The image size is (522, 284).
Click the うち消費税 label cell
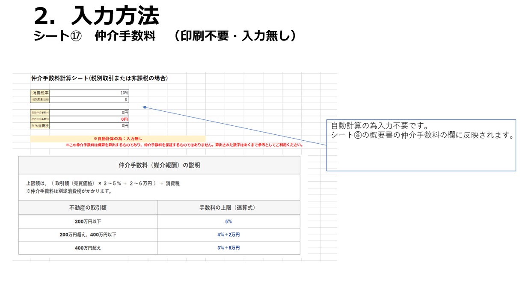(x=40, y=126)
